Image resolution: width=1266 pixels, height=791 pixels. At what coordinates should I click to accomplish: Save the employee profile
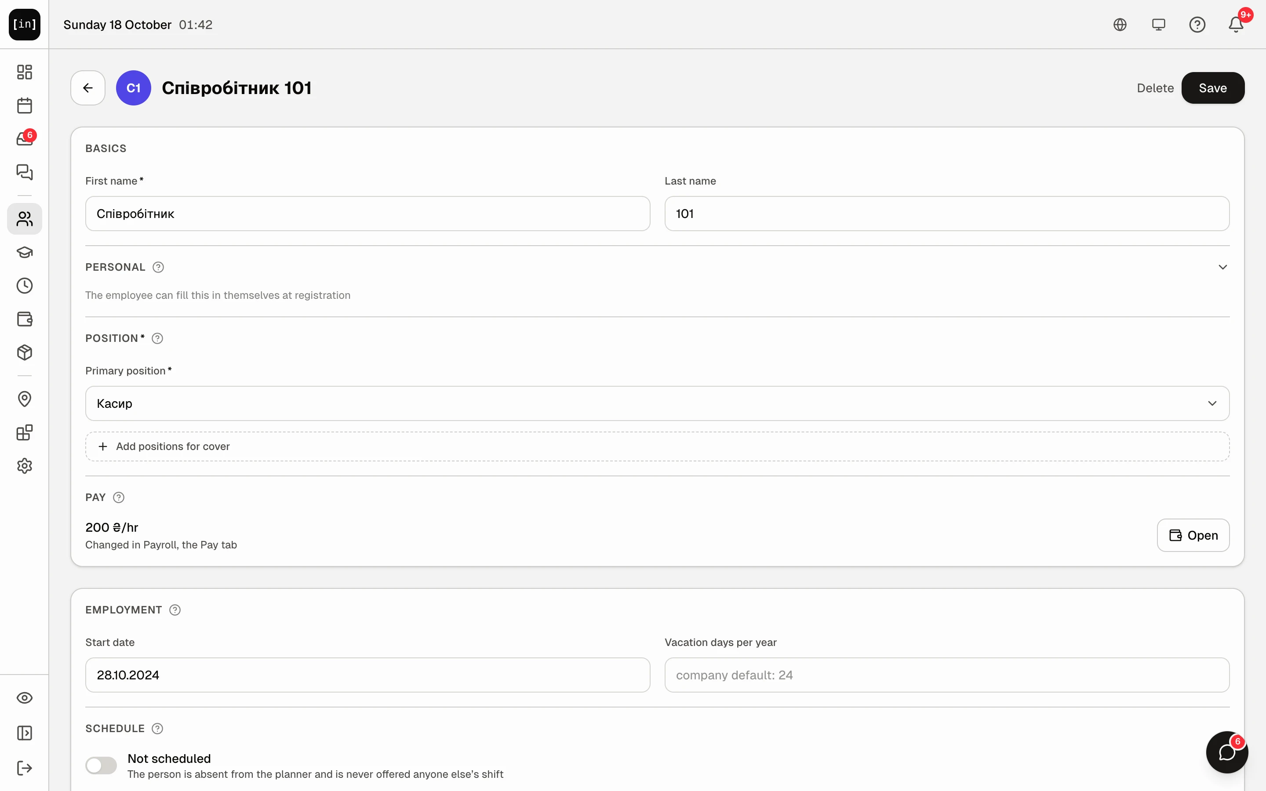click(1213, 88)
